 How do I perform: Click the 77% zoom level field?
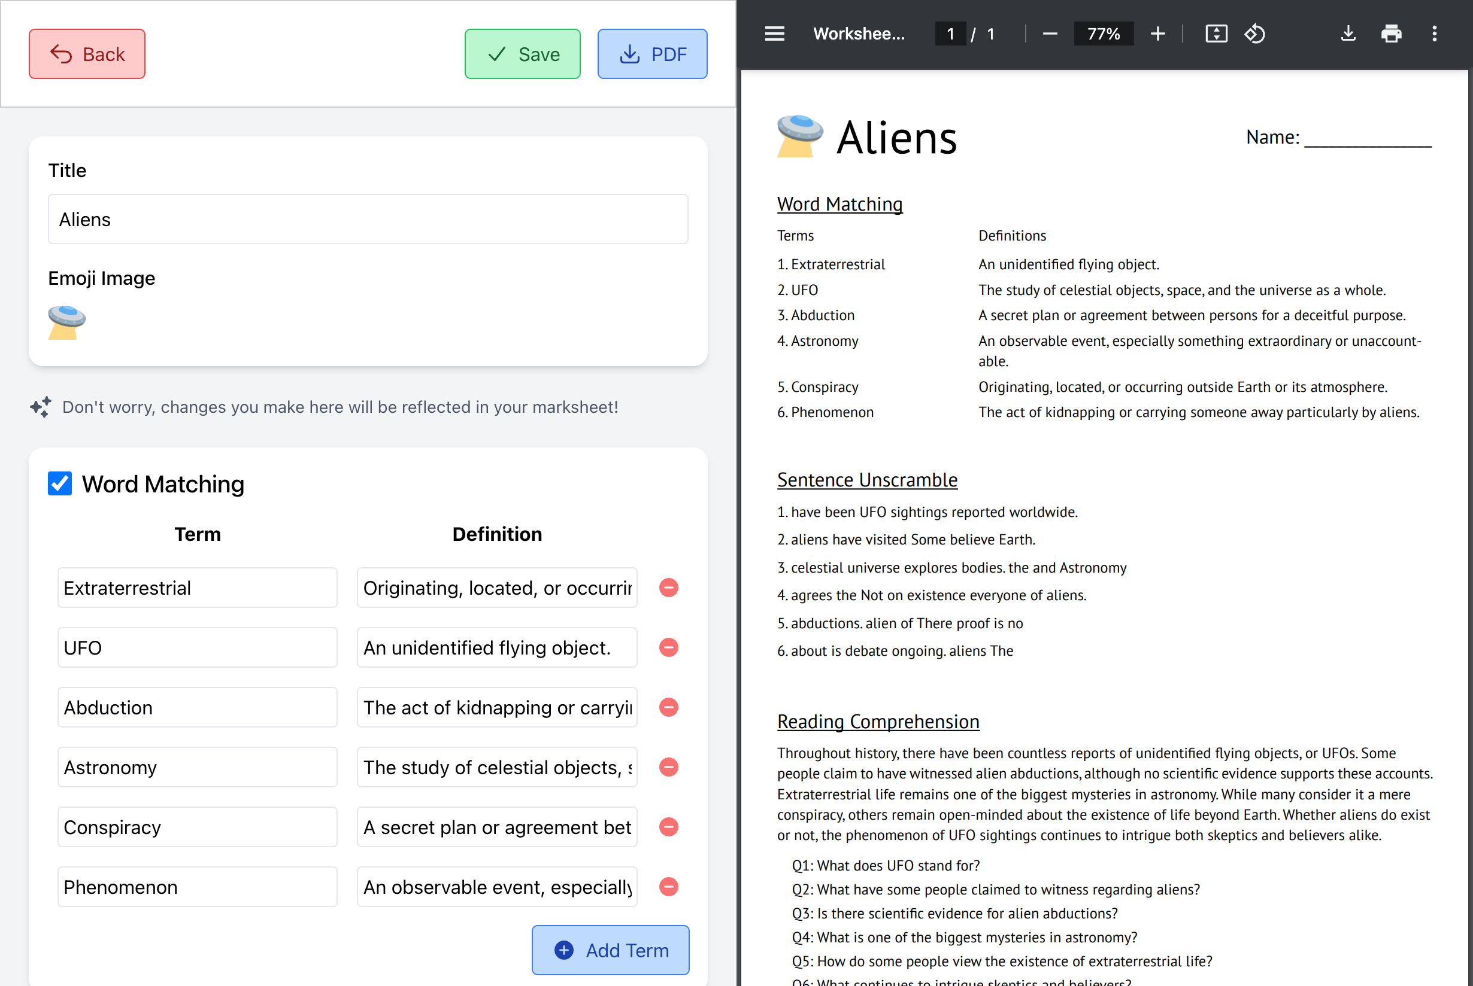click(x=1103, y=34)
